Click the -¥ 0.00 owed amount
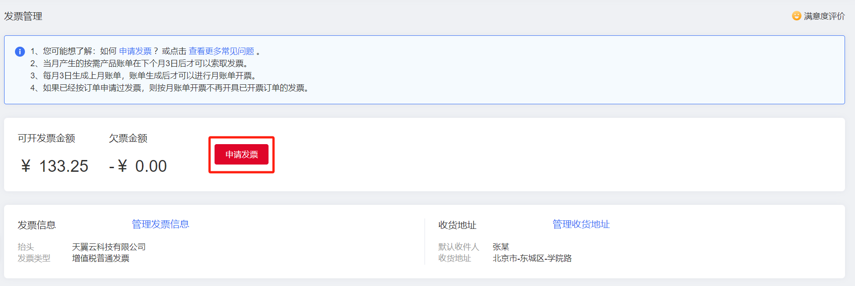 [x=138, y=166]
